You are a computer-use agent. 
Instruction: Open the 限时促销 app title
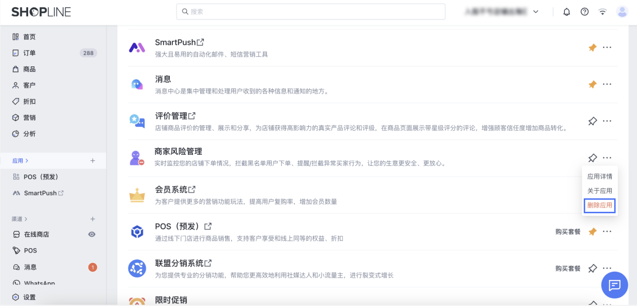pyautogui.click(x=171, y=300)
